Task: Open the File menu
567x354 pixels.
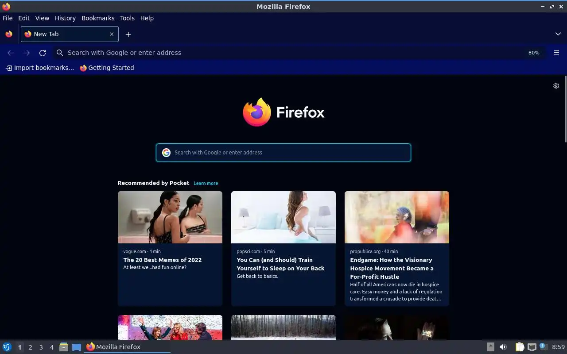Action: (8, 18)
